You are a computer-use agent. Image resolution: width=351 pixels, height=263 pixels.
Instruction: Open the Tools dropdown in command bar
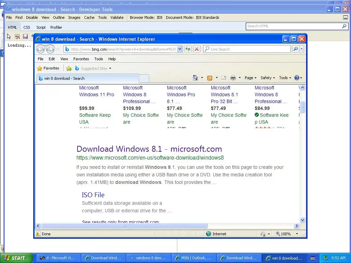point(285,78)
